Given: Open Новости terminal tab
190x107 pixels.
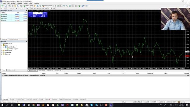Looking at the screenshot, I should tap(28, 99).
